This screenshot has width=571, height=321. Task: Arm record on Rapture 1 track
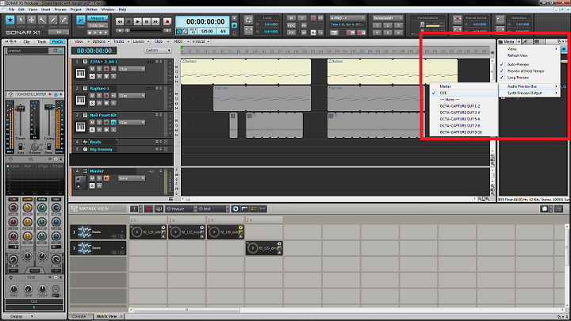tap(106, 95)
